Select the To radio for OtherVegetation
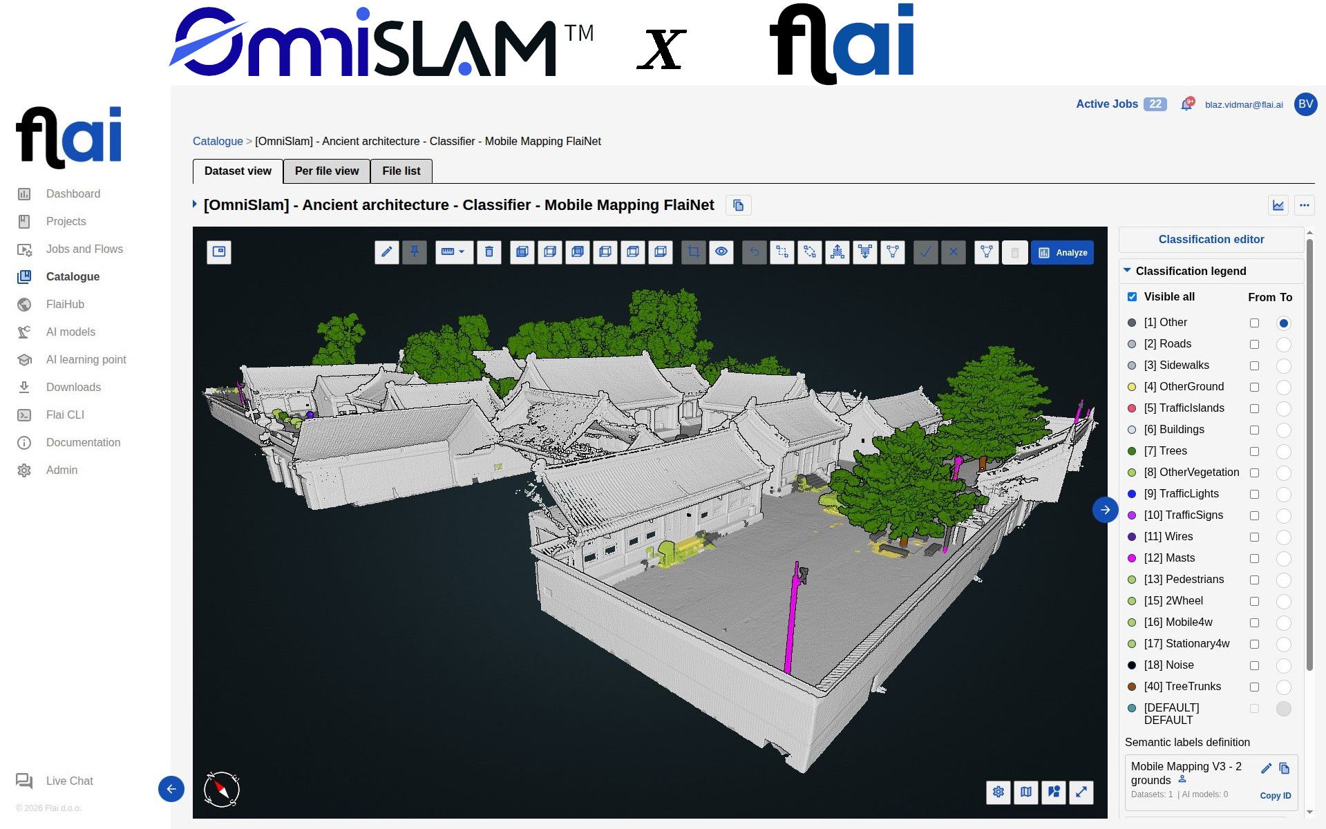1326x829 pixels. point(1283,473)
